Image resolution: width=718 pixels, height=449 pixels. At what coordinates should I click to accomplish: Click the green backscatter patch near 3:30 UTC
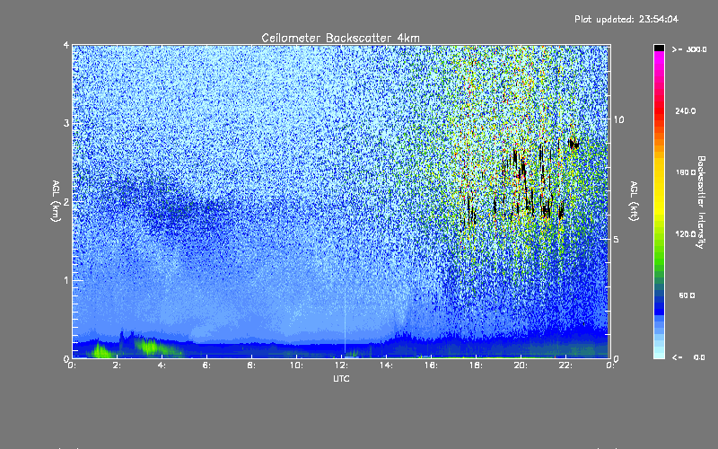click(x=151, y=347)
